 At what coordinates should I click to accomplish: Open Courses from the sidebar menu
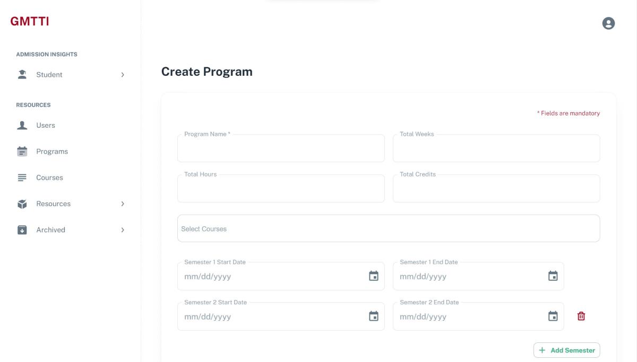click(49, 178)
